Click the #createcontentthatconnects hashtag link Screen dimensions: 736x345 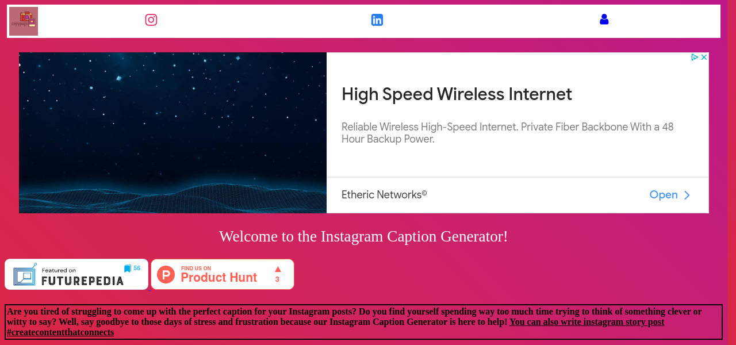[x=60, y=332]
